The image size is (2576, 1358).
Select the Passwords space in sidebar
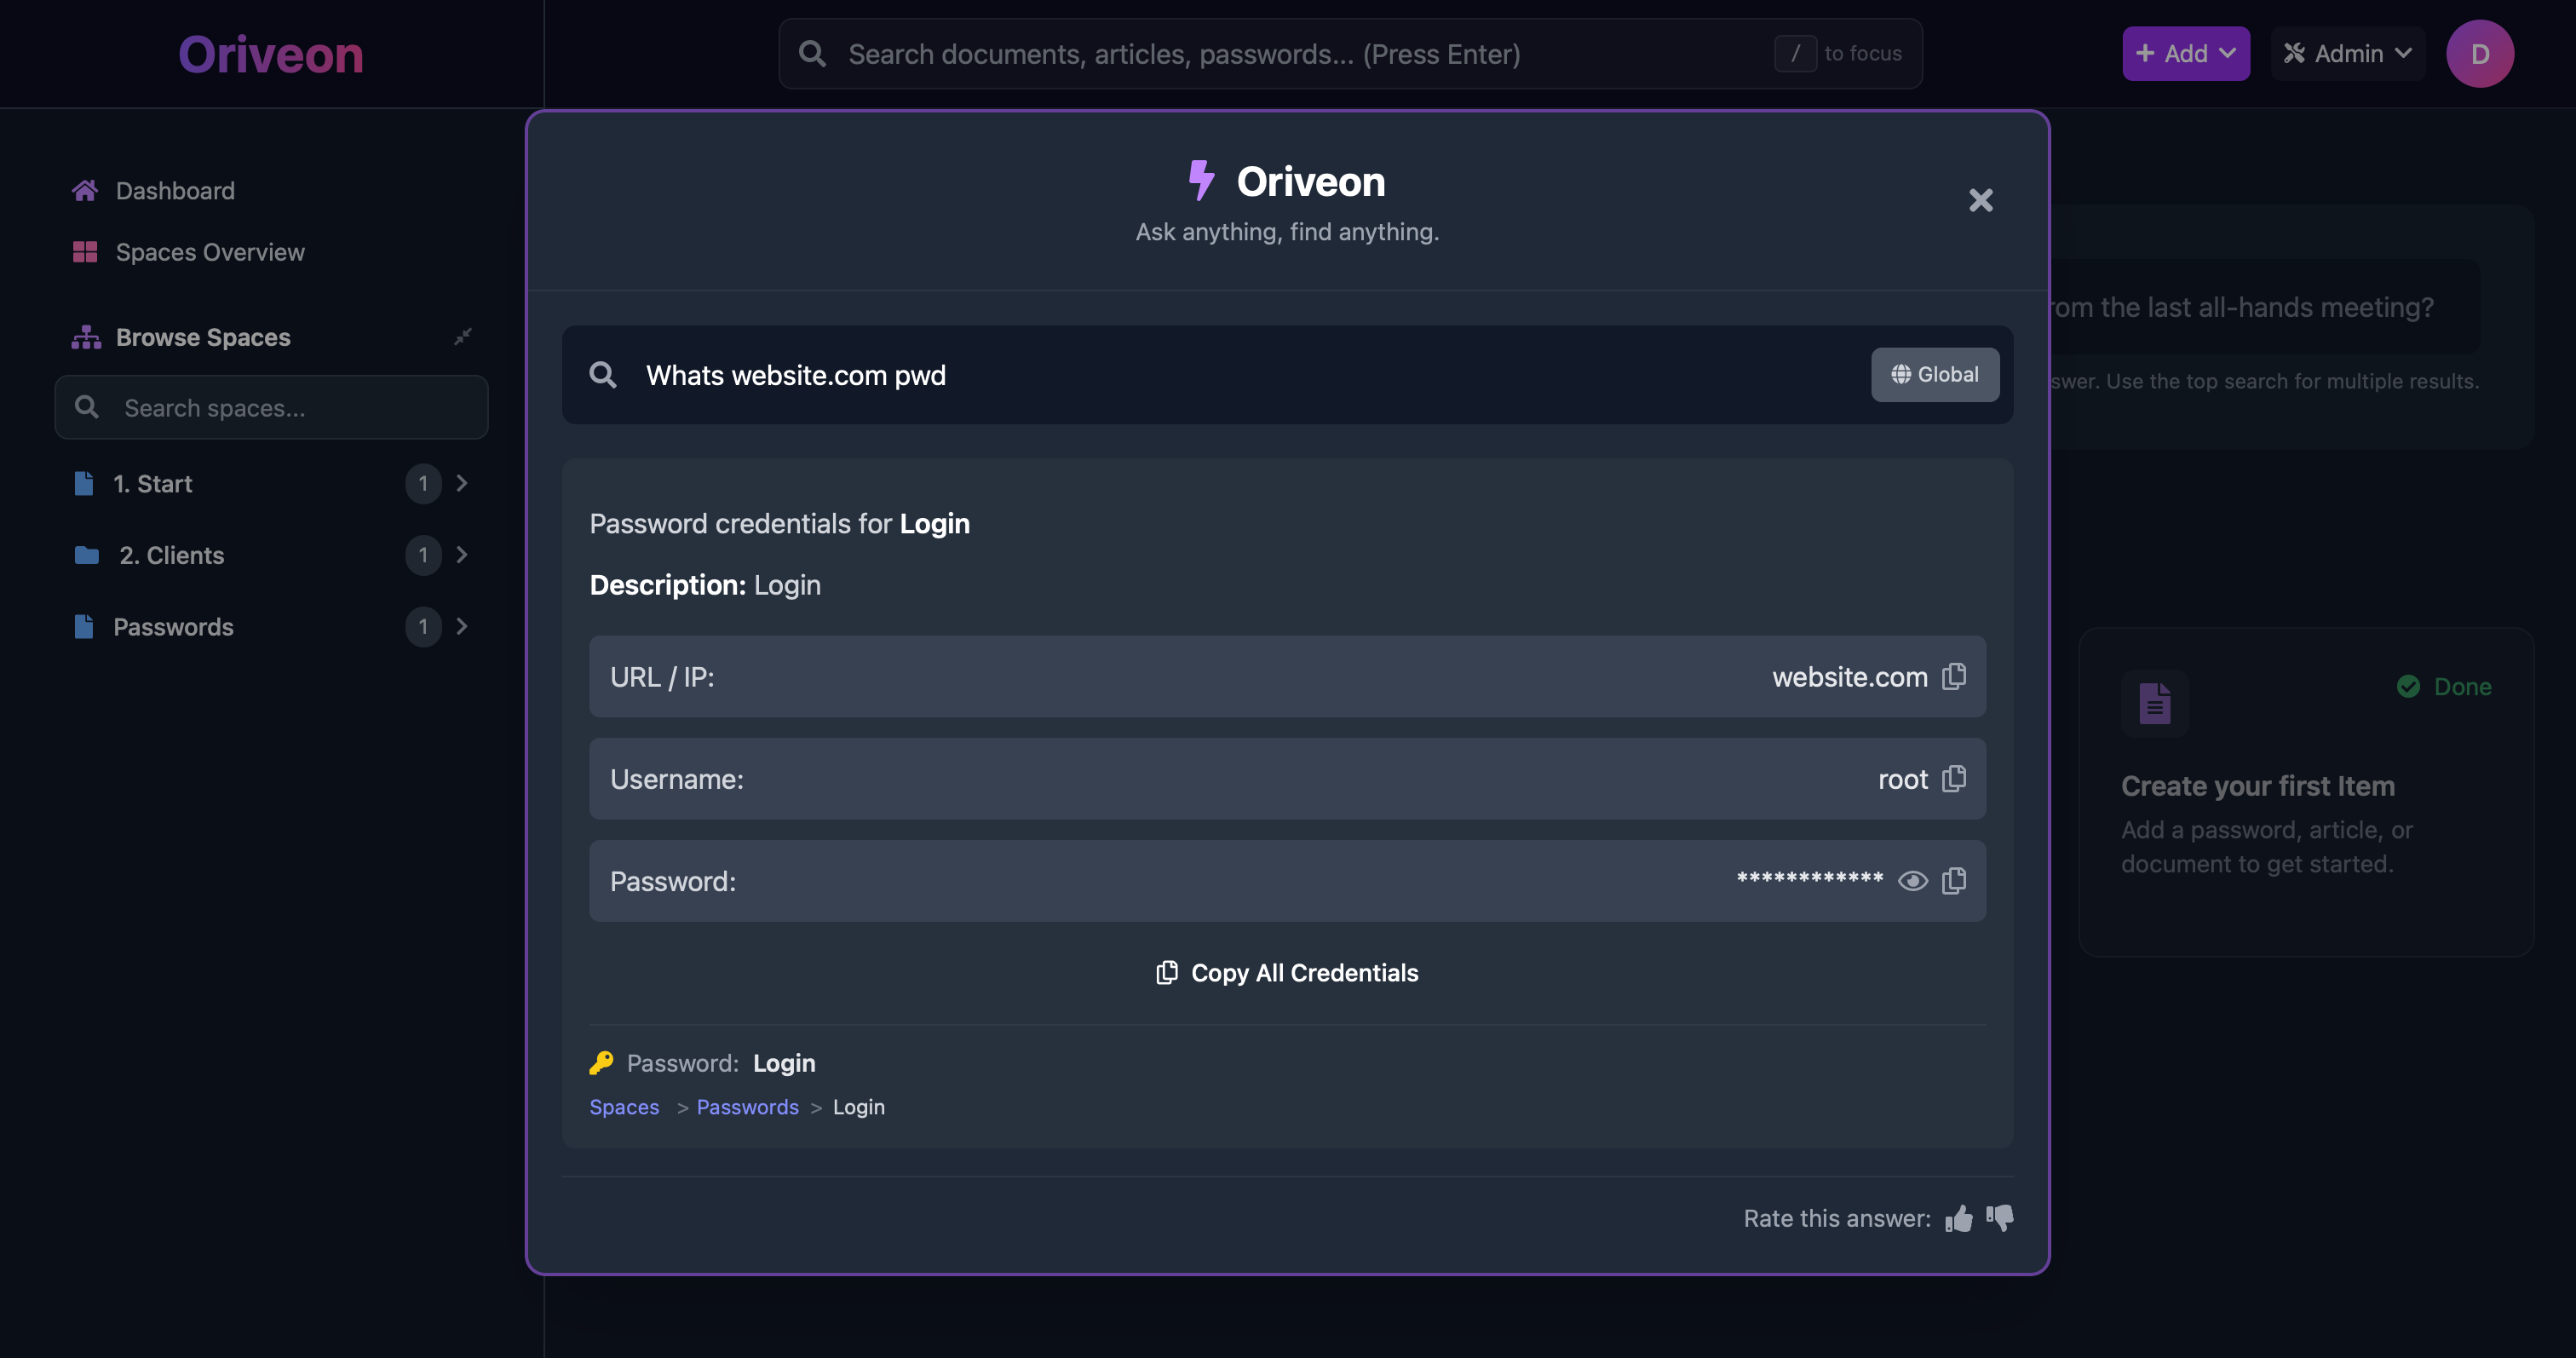pyautogui.click(x=173, y=627)
